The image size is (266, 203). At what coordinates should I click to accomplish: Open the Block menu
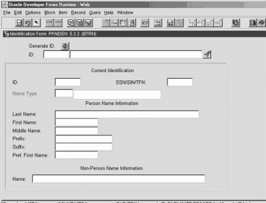(50, 13)
